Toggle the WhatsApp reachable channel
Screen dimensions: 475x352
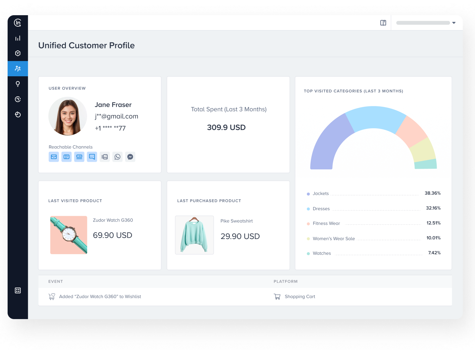117,157
